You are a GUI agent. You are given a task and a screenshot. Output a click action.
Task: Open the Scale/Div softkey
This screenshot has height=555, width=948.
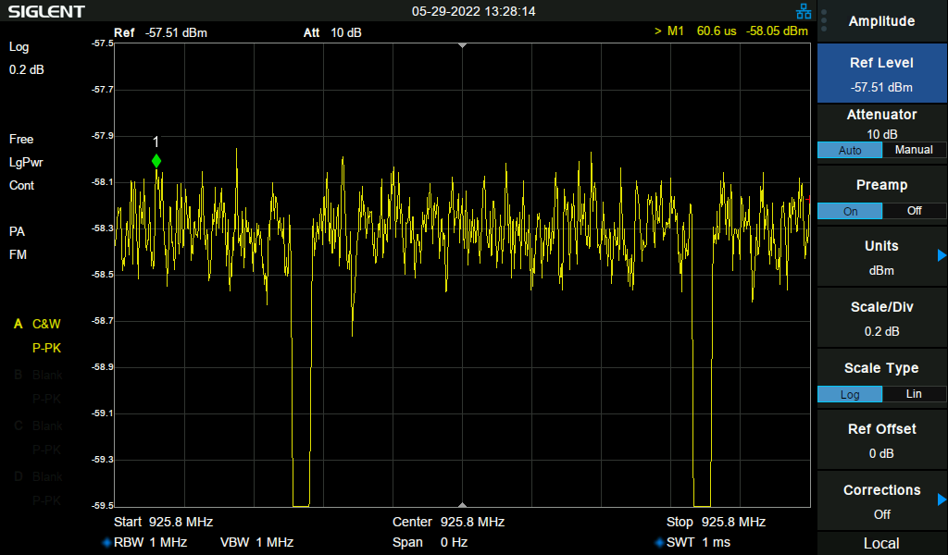coord(881,318)
